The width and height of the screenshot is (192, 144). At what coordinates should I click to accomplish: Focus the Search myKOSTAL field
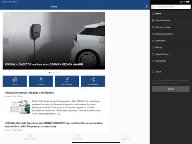[171, 7]
